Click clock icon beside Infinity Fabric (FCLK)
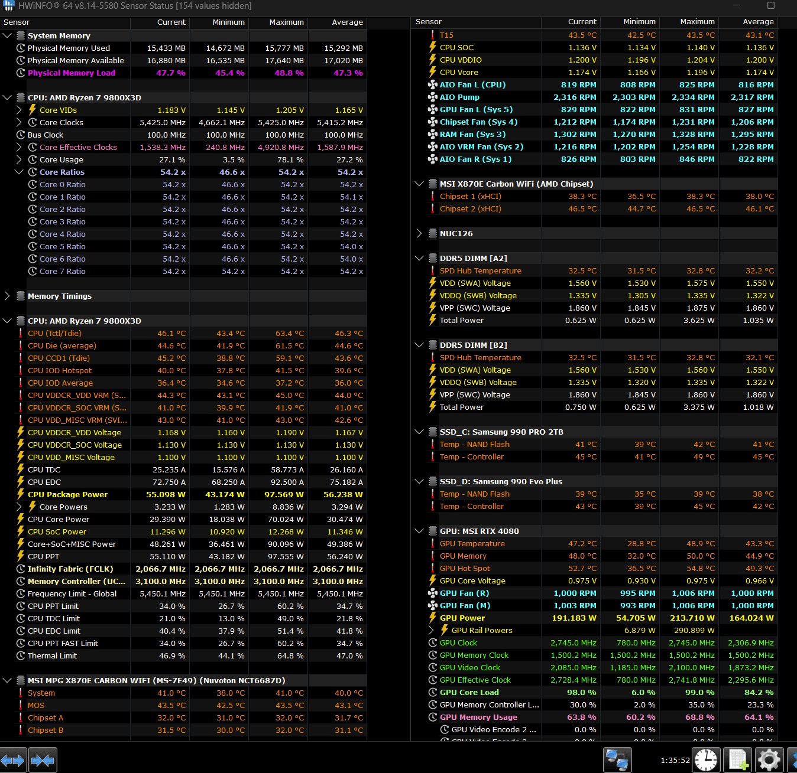797x773 pixels. point(21,569)
